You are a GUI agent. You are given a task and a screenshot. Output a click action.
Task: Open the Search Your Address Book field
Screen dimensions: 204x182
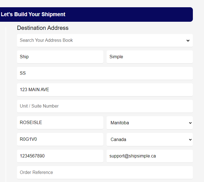[105, 40]
